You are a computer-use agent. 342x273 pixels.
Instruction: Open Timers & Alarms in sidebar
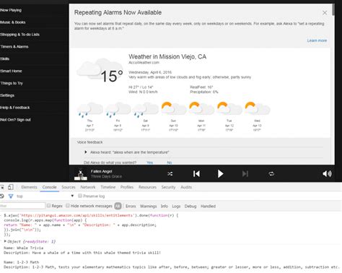point(14,47)
